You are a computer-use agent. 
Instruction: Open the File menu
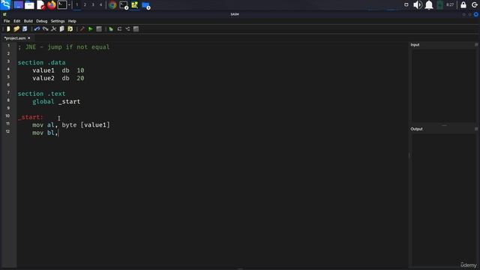point(7,21)
